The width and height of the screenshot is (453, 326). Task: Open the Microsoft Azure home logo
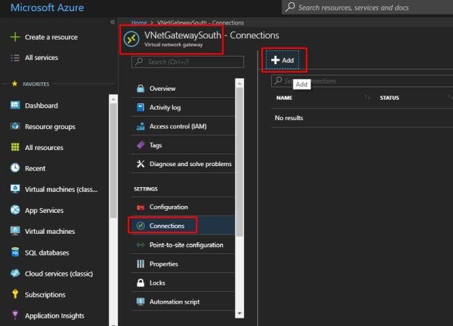pos(47,8)
